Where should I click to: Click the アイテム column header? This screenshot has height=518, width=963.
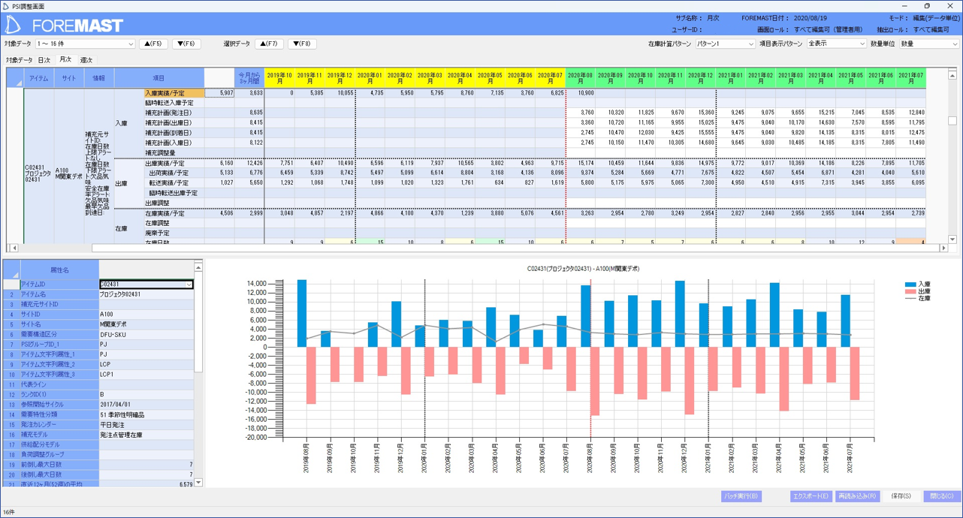[39, 78]
